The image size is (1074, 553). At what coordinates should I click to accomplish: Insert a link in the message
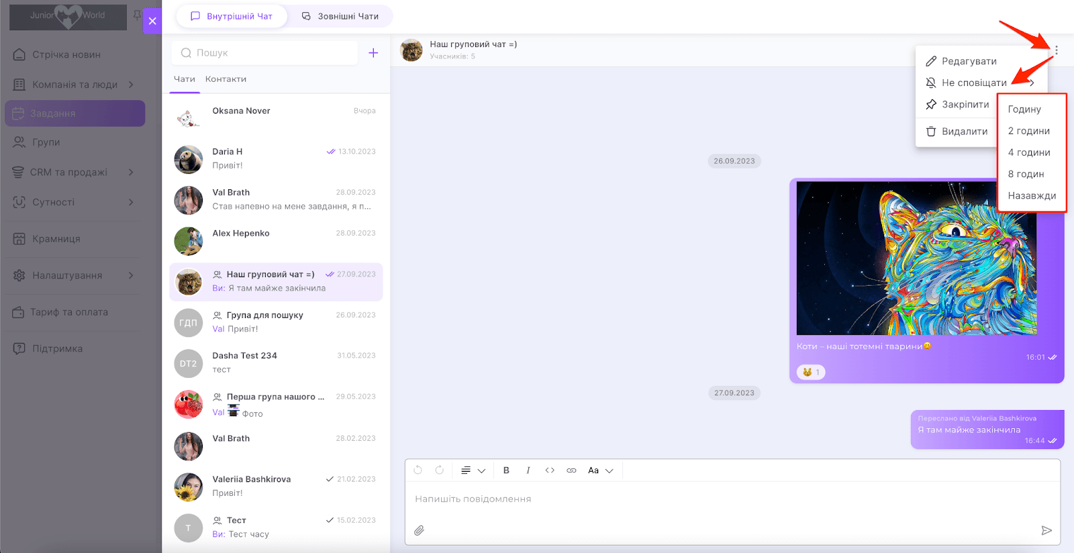571,470
